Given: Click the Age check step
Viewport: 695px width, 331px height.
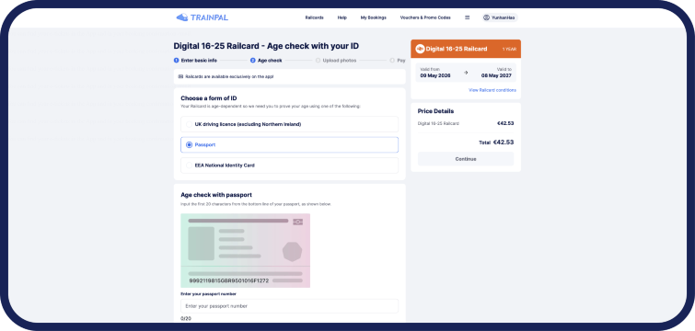Looking at the screenshot, I should click(x=266, y=60).
